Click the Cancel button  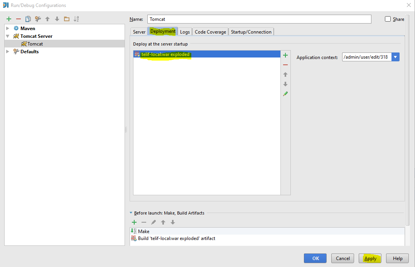[x=343, y=258]
